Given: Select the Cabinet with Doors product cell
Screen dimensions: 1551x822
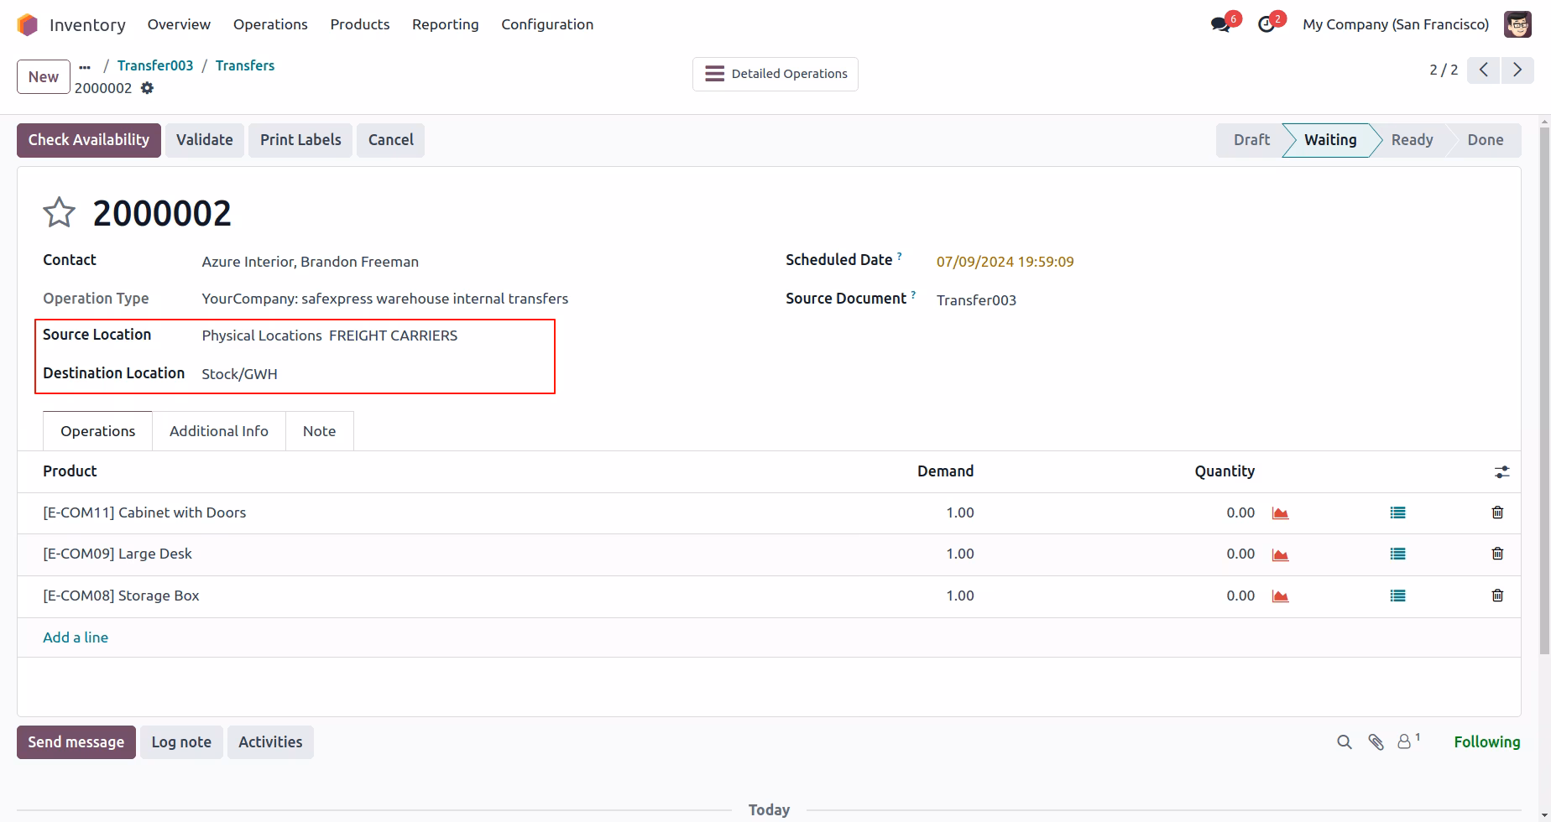Looking at the screenshot, I should coord(144,512).
